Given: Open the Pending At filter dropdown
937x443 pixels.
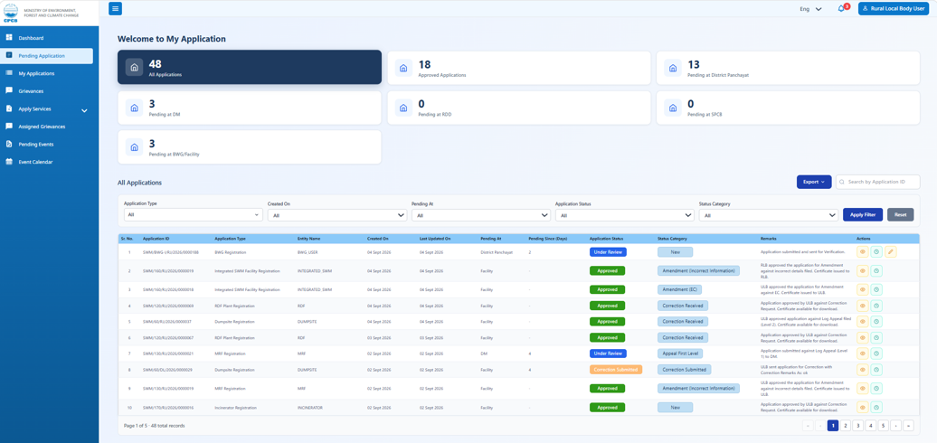Looking at the screenshot, I should click(x=481, y=215).
